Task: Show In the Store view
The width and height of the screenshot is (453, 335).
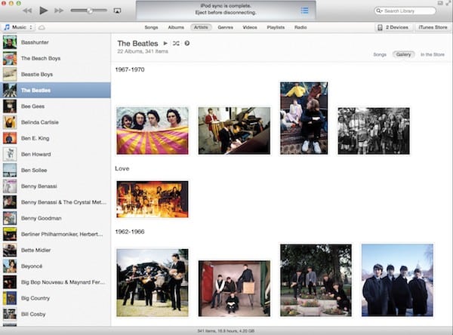Action: pyautogui.click(x=432, y=54)
